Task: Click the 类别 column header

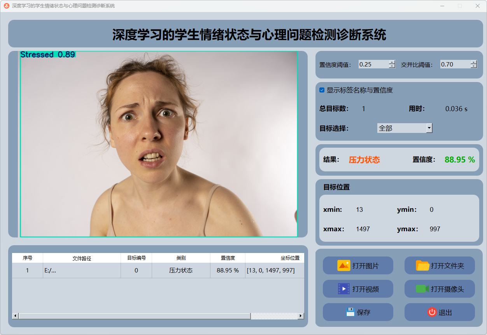Action: pos(181,258)
